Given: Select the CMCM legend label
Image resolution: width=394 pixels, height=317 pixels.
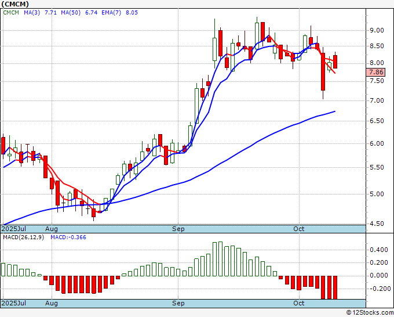Looking at the screenshot, I should (11, 13).
